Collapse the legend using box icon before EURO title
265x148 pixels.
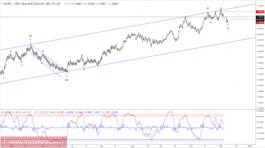[2, 4]
